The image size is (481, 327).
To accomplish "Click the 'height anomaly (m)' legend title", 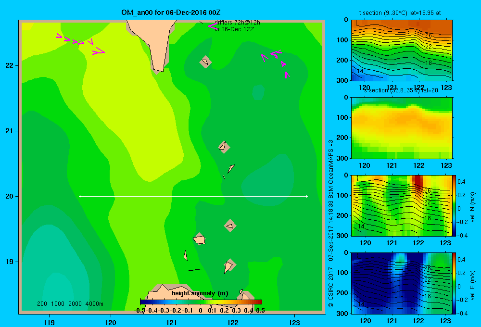I will [200, 293].
